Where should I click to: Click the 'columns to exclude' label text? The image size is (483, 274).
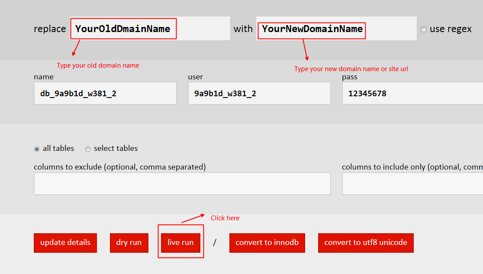(119, 167)
